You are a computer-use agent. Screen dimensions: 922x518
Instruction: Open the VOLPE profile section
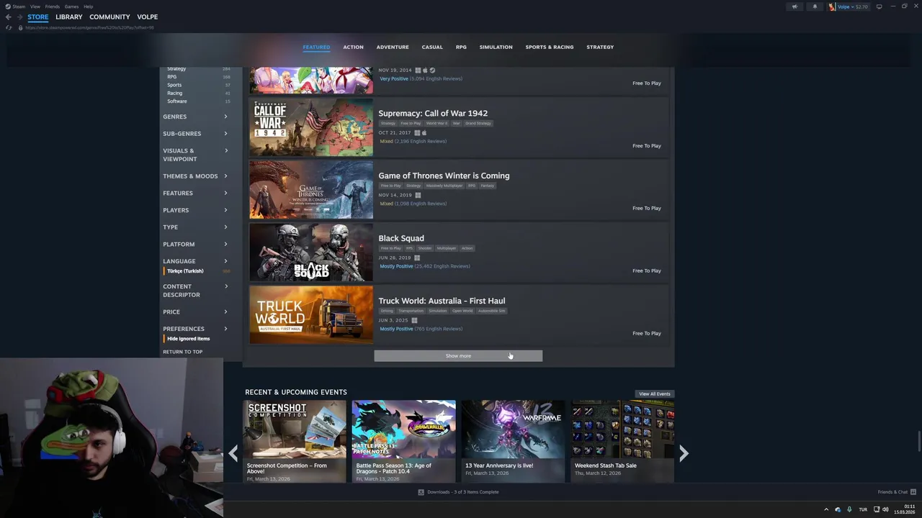[x=148, y=17]
